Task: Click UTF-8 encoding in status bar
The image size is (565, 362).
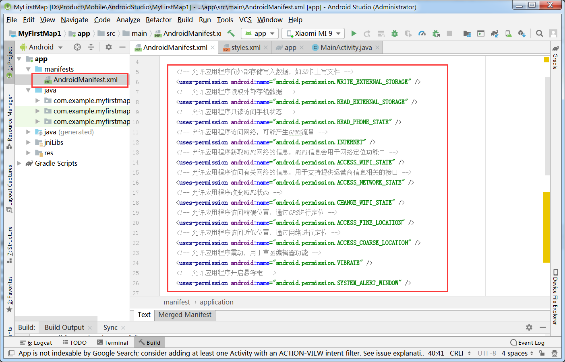Action: (x=486, y=353)
